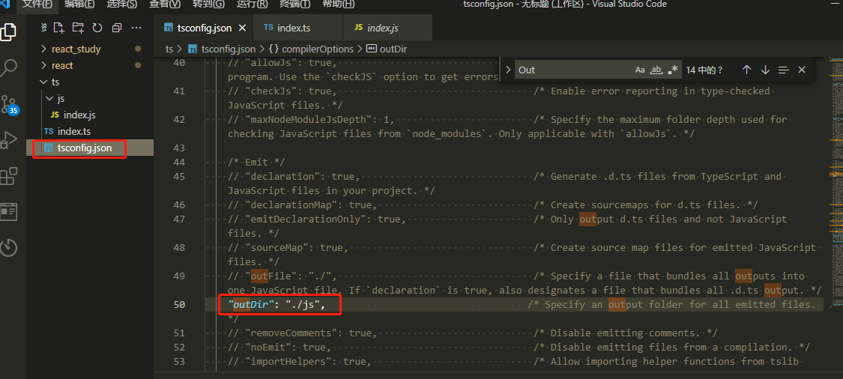Viewport: 843px width, 379px height.
Task: Click line number 50 in the gutter
Action: click(179, 305)
